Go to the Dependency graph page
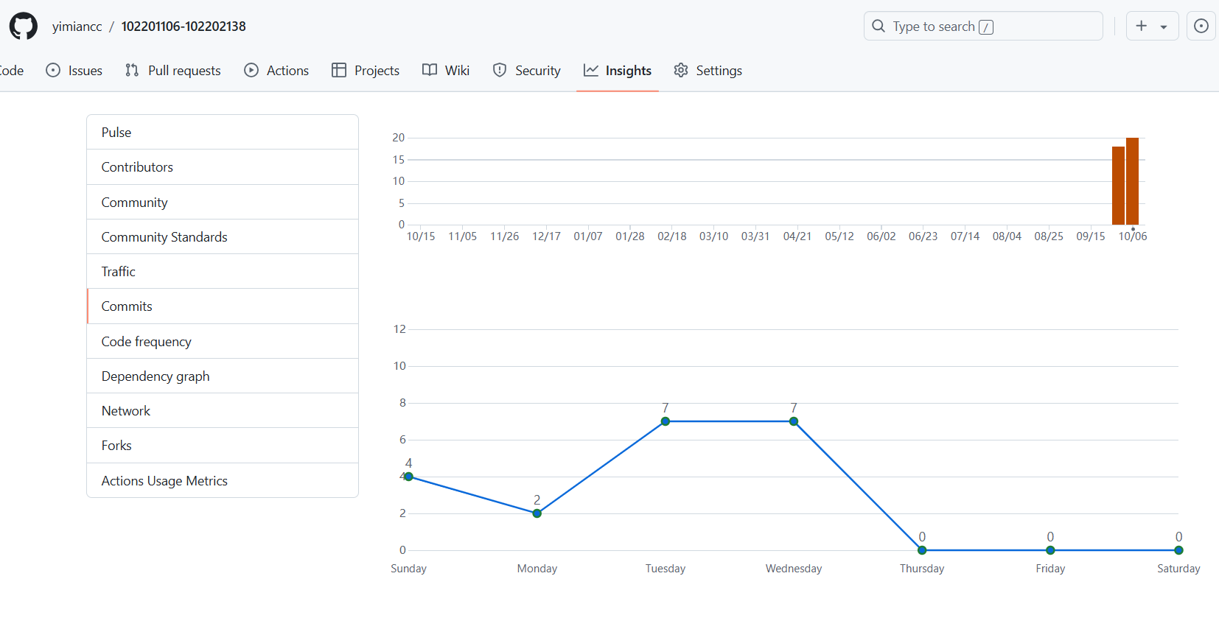 [x=156, y=376]
